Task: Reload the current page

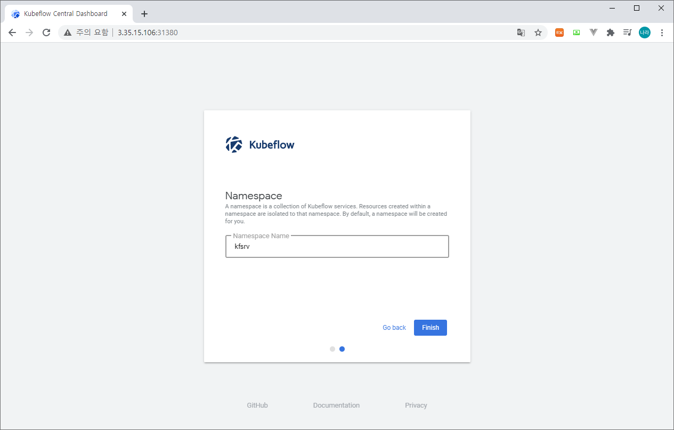Action: 46,33
